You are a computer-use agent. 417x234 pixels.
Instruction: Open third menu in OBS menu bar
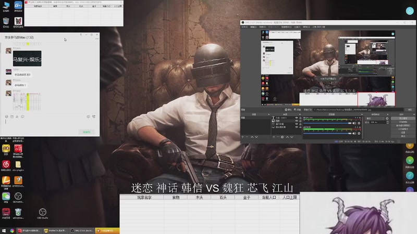(263, 27)
